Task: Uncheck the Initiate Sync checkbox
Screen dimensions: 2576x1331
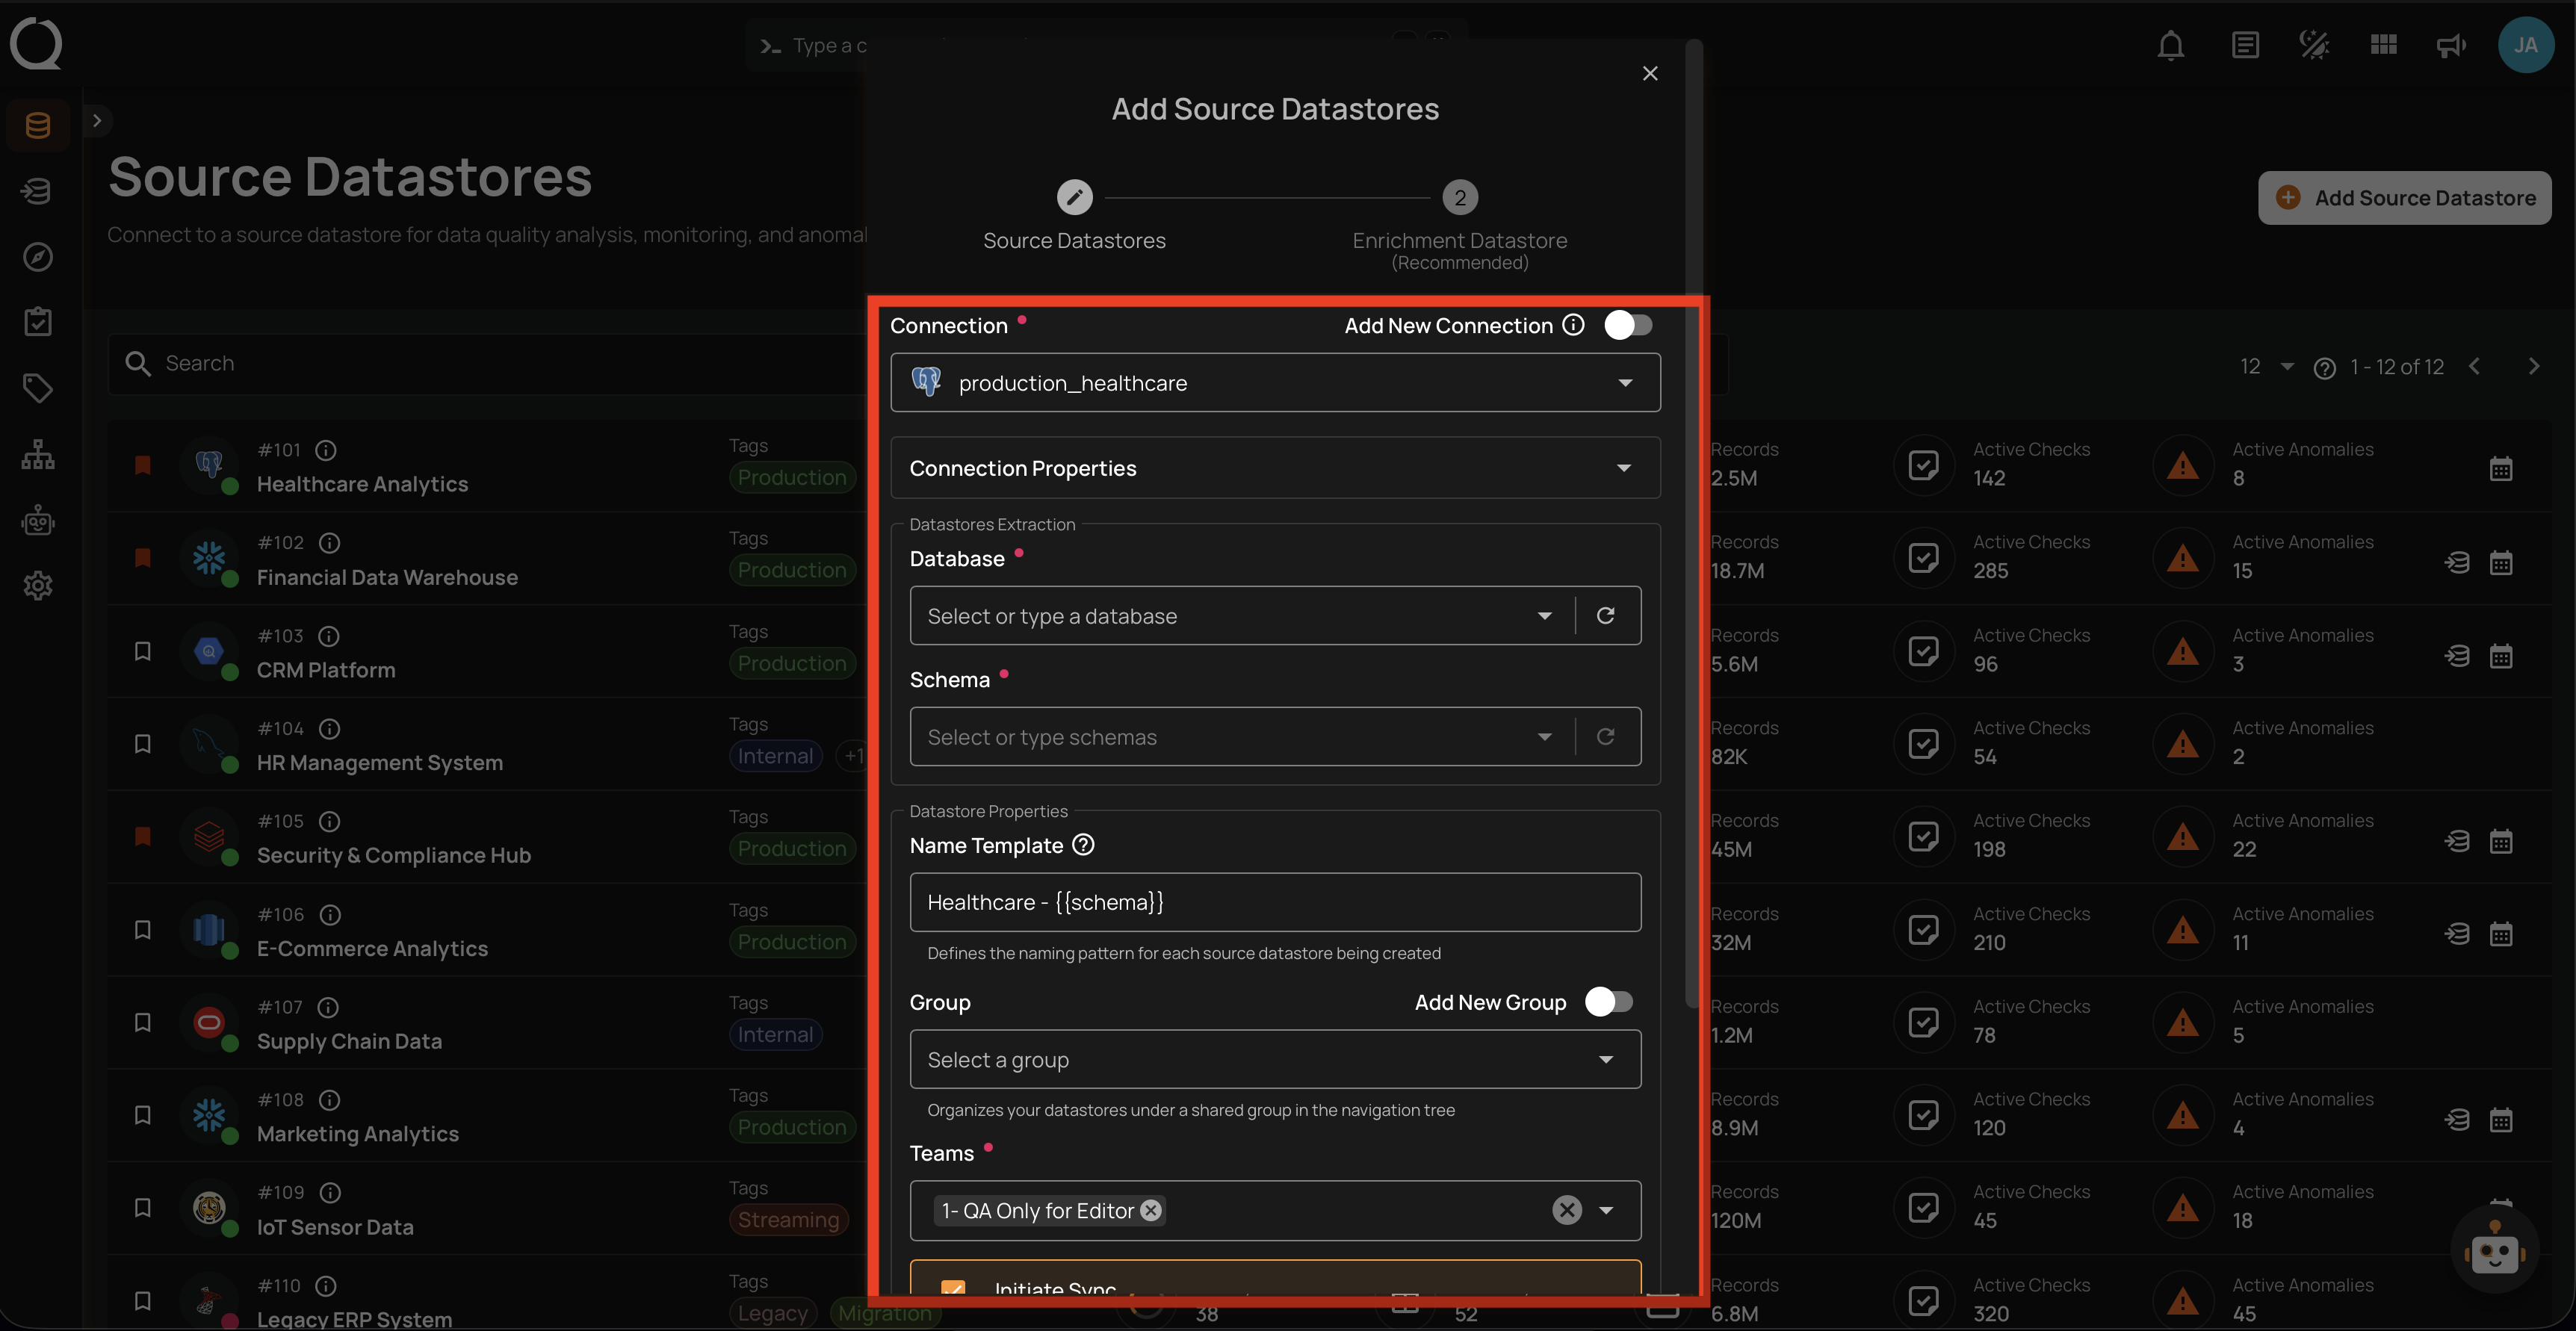Action: pos(953,1287)
